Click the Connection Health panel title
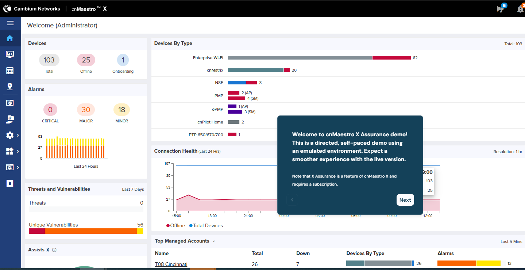This screenshot has height=270, width=525. point(176,151)
